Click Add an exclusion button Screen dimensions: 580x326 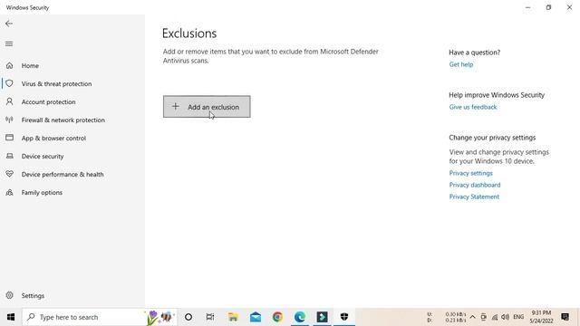coord(207,107)
